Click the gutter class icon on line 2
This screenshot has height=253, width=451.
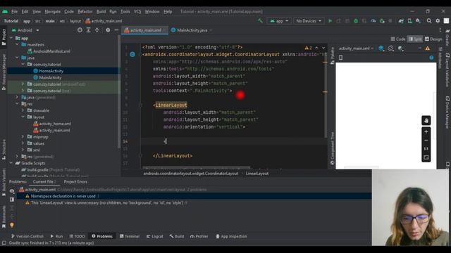point(132,54)
